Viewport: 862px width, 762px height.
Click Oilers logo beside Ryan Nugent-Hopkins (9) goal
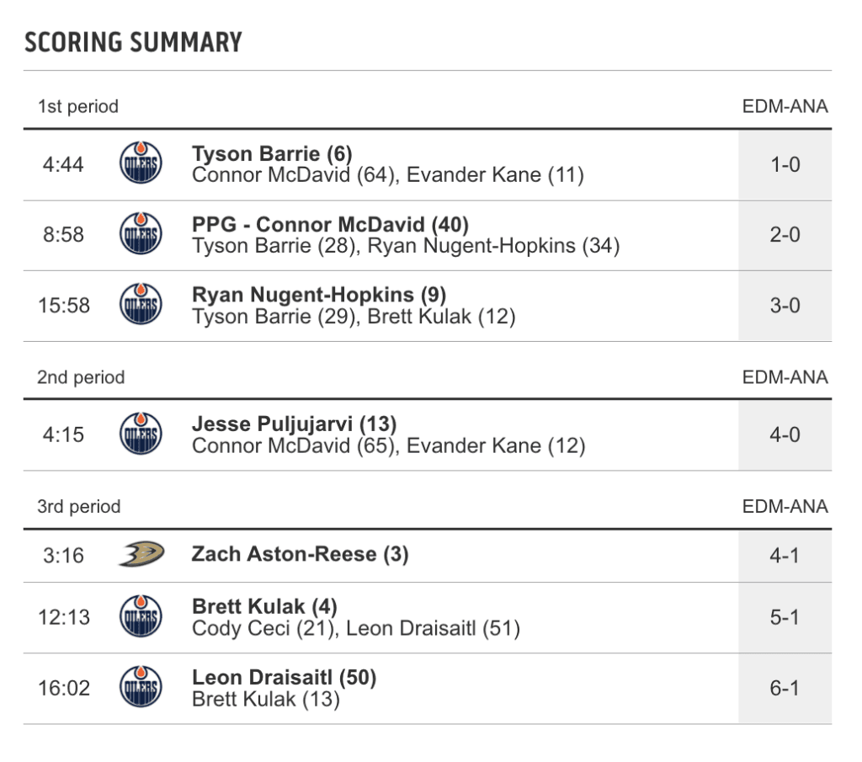(x=141, y=306)
